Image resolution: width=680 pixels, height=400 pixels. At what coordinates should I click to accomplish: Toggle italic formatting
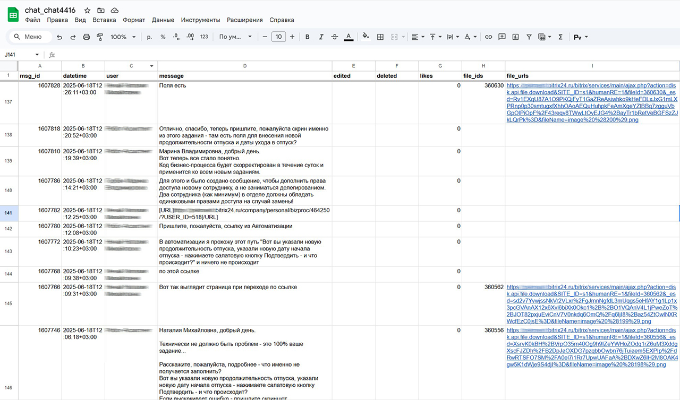[x=321, y=37]
